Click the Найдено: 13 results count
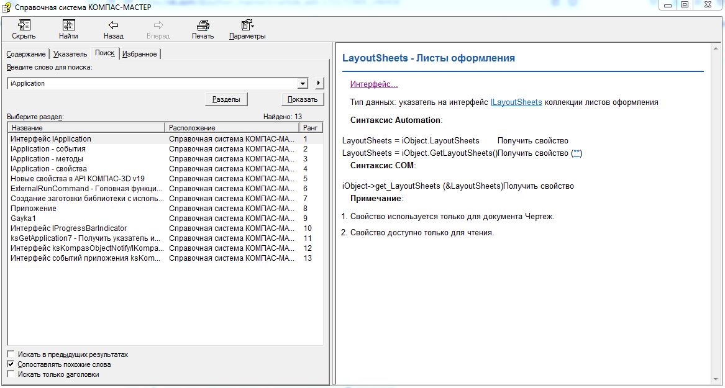The width and height of the screenshot is (725, 388). [x=283, y=117]
